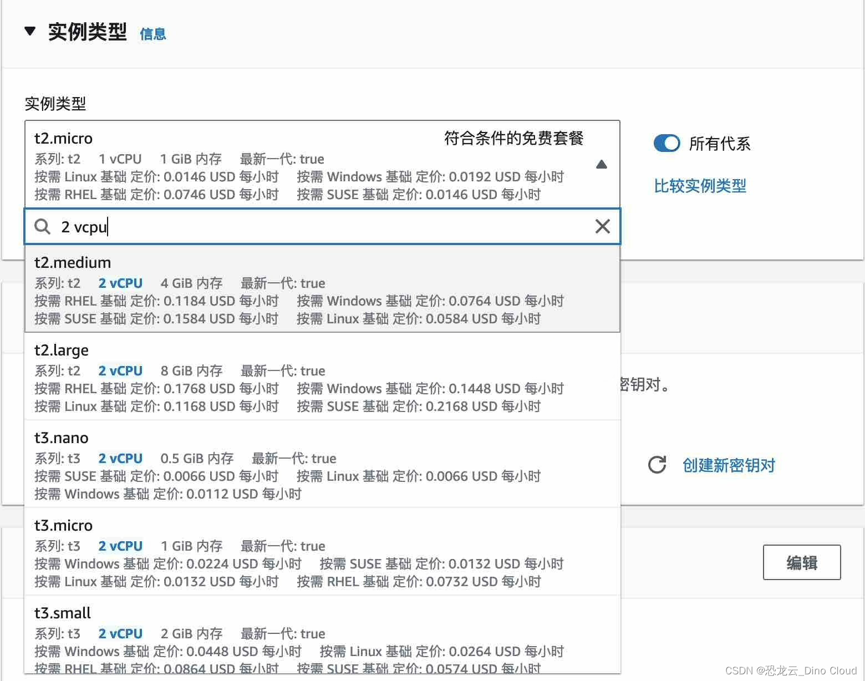Toggle the 所有代系 switch
Image resolution: width=865 pixels, height=681 pixels.
click(x=666, y=143)
